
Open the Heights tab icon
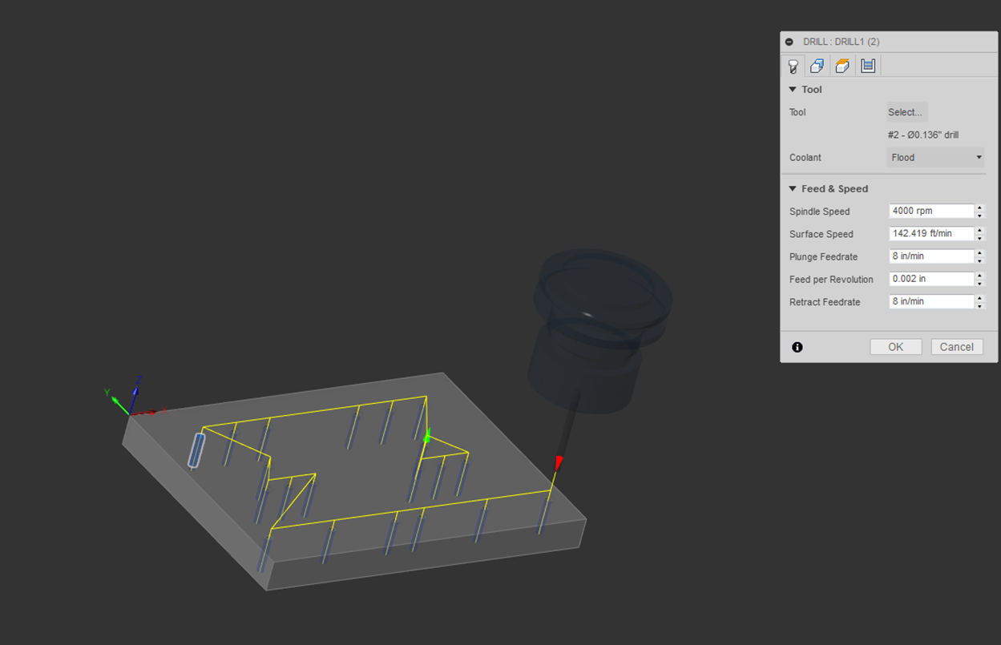842,66
